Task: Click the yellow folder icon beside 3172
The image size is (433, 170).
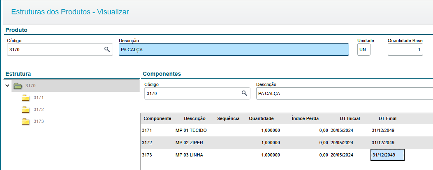Action: point(25,109)
